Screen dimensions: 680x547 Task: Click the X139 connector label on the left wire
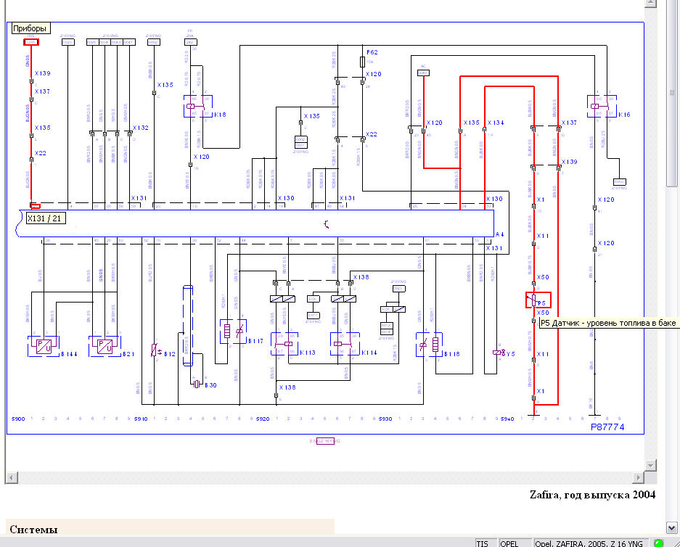(x=43, y=73)
